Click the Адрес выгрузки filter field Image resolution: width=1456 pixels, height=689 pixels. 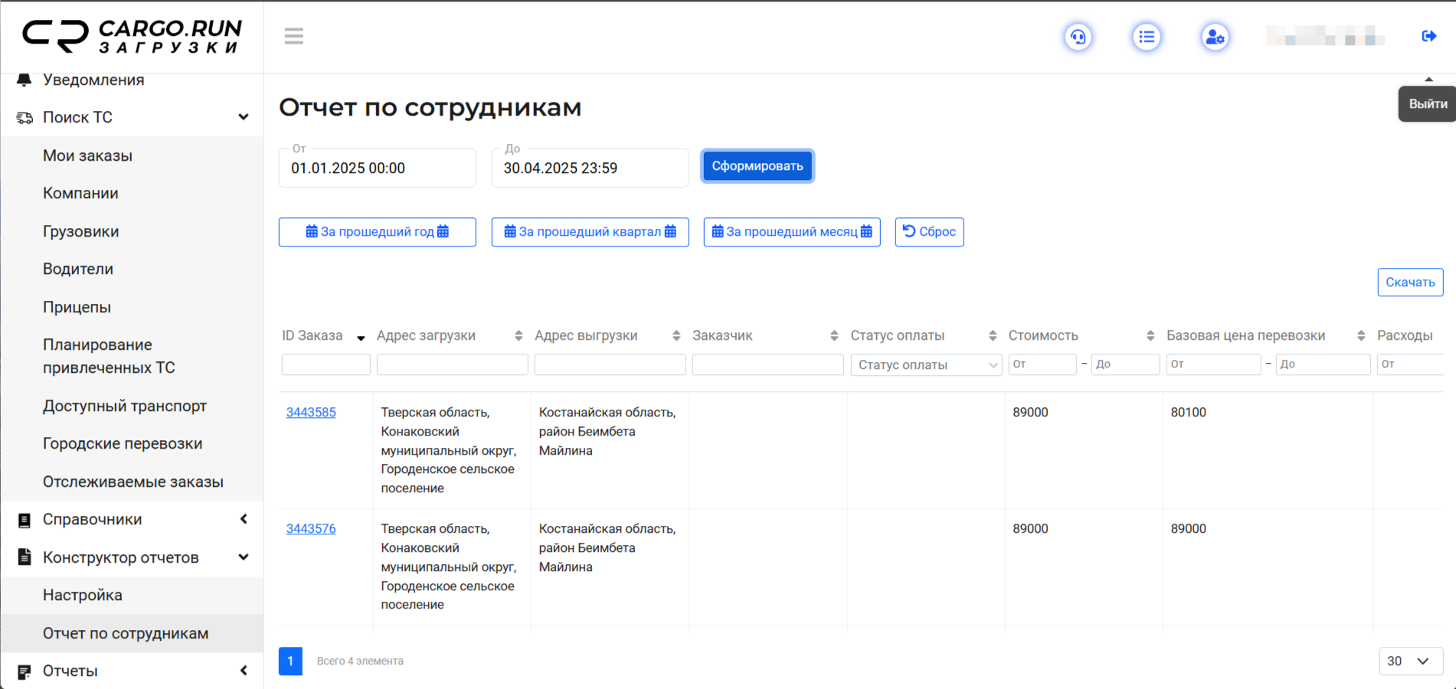610,365
